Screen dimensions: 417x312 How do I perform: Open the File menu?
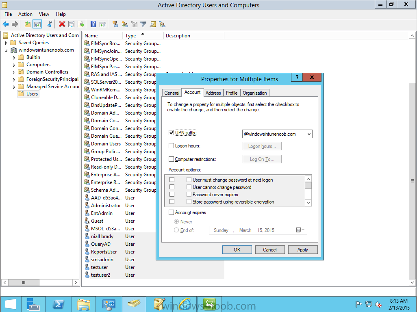coord(8,14)
